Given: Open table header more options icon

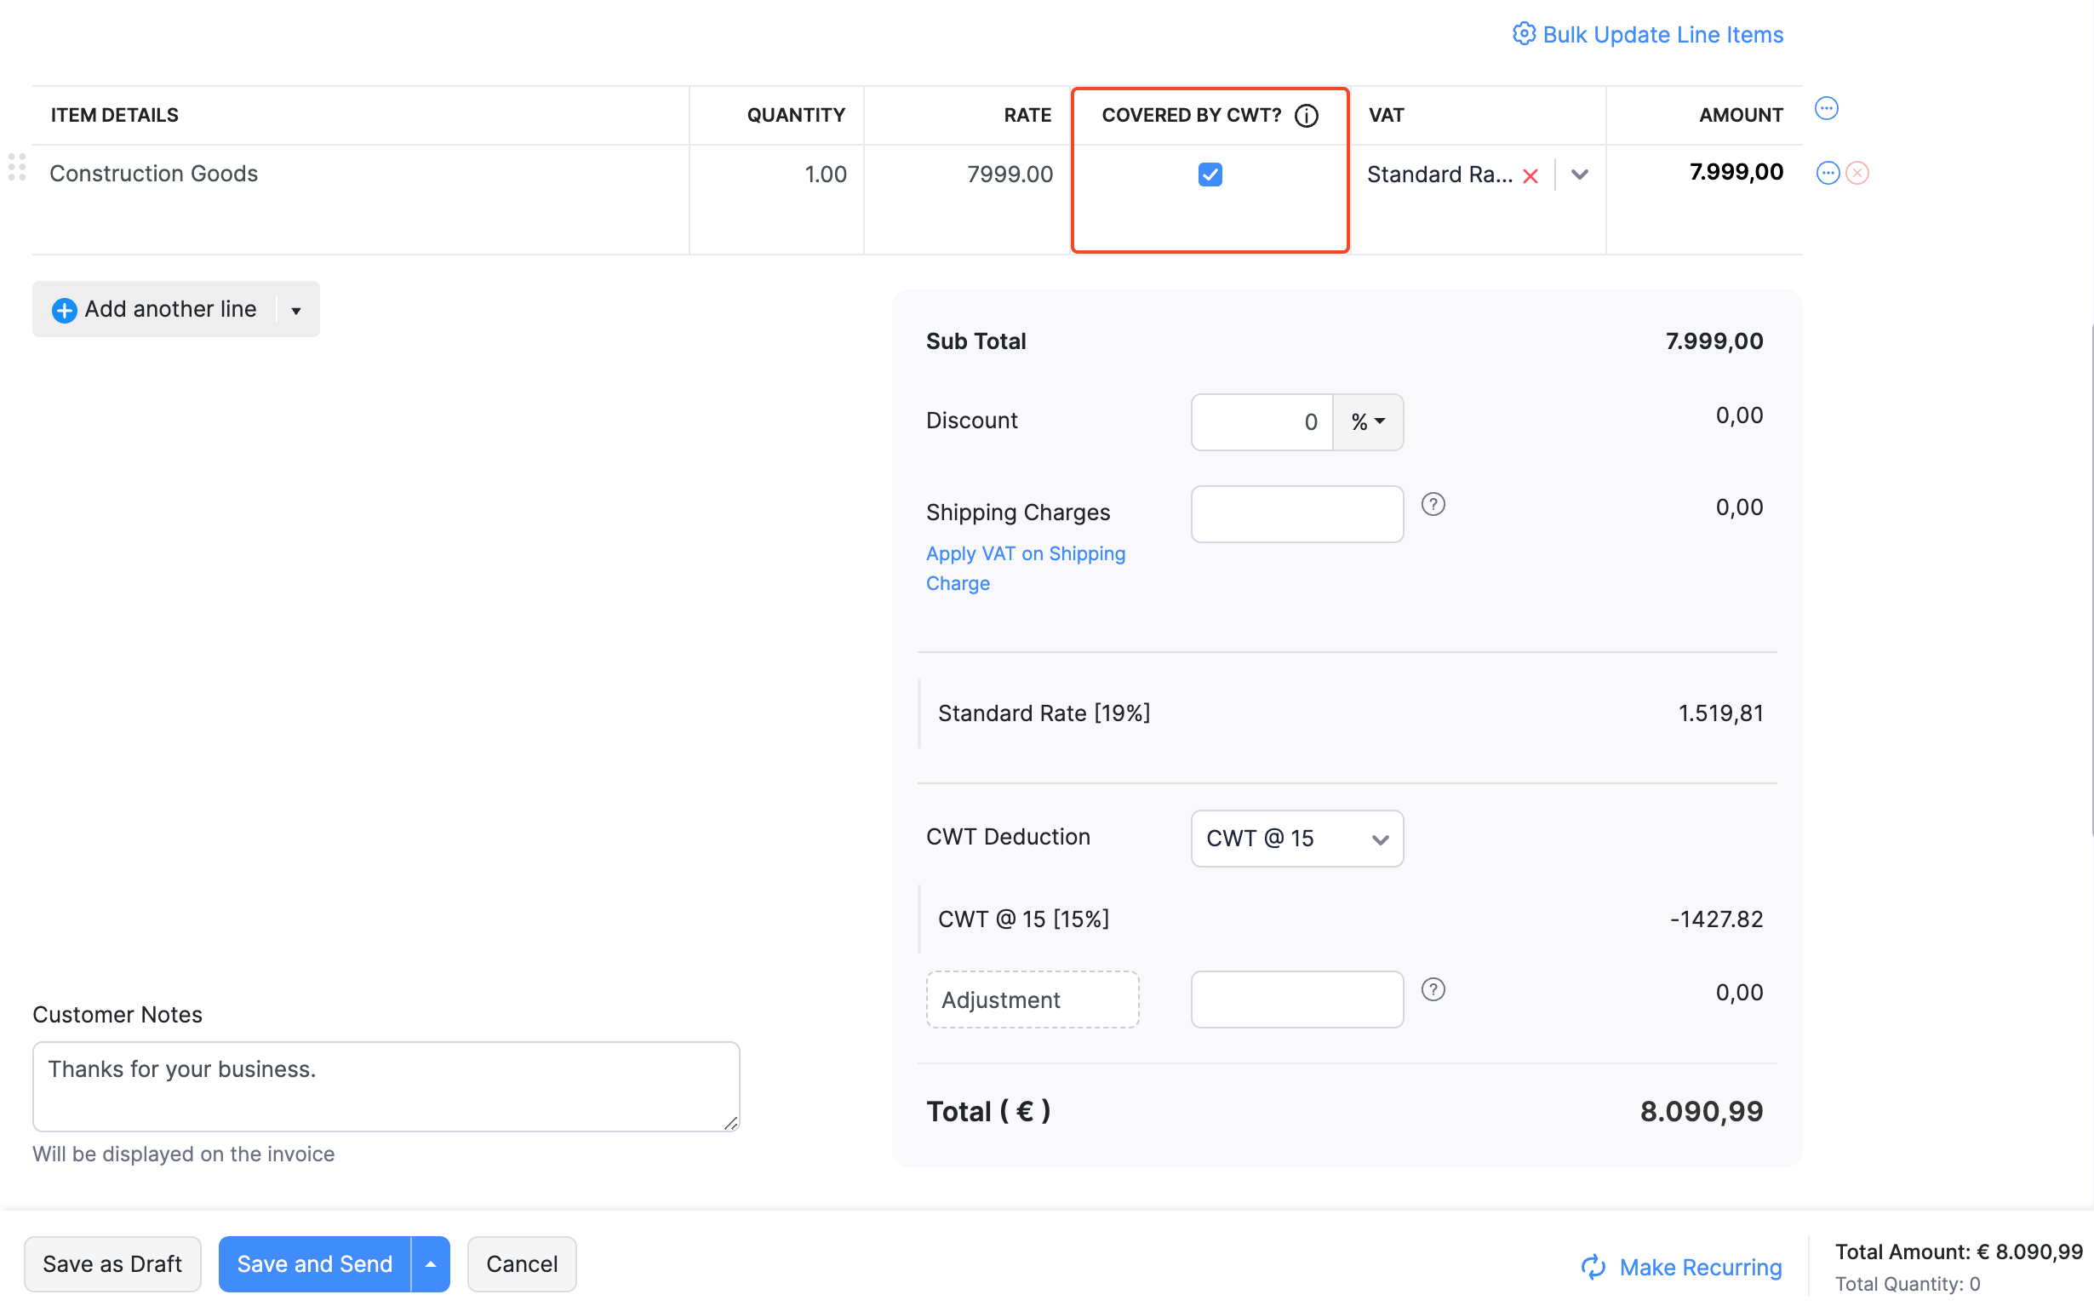Looking at the screenshot, I should 1826,109.
